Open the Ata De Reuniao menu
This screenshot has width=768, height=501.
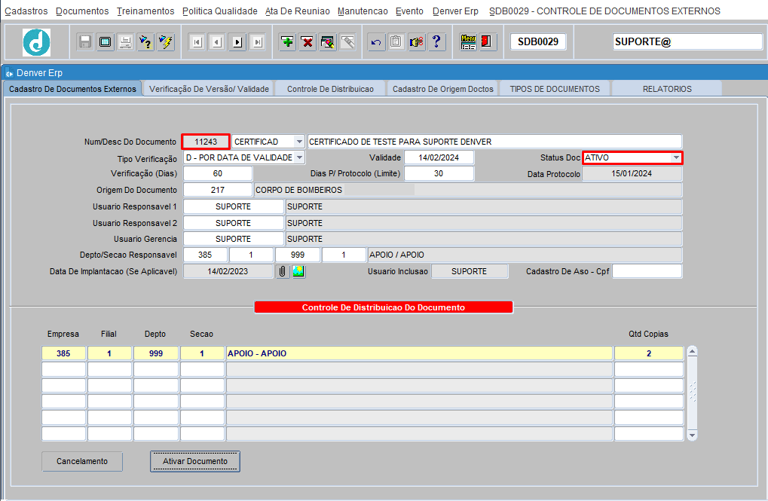tap(297, 11)
